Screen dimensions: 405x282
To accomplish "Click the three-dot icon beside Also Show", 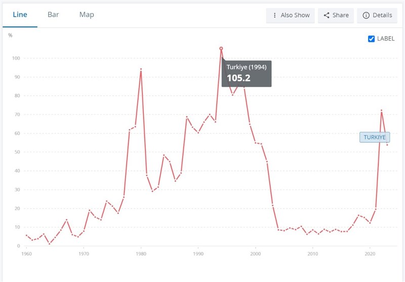I will pos(274,15).
